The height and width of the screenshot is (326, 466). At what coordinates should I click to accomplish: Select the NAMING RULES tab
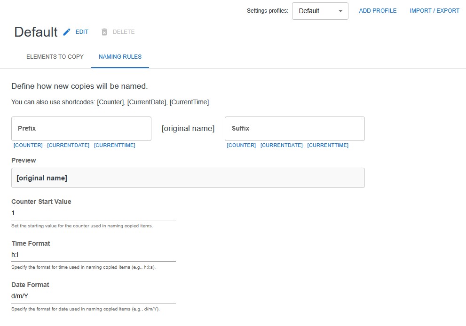click(120, 56)
